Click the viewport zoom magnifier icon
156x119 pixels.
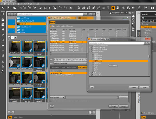click(x=133, y=23)
